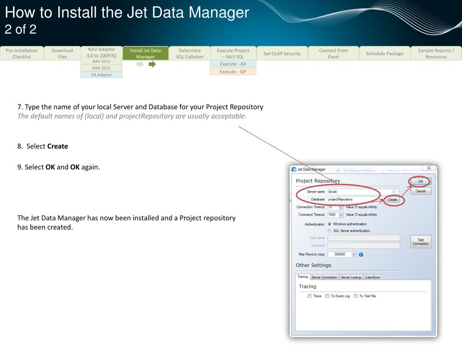
Task: Click the Connection Timeout value field
Action: click(333, 207)
